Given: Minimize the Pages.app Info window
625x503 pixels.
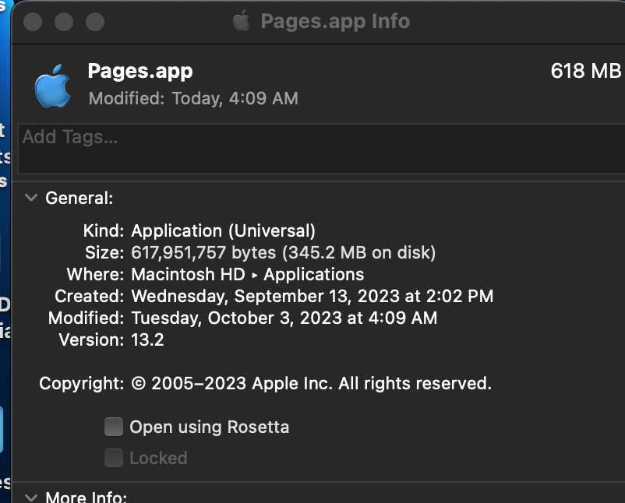Looking at the screenshot, I should (x=64, y=21).
